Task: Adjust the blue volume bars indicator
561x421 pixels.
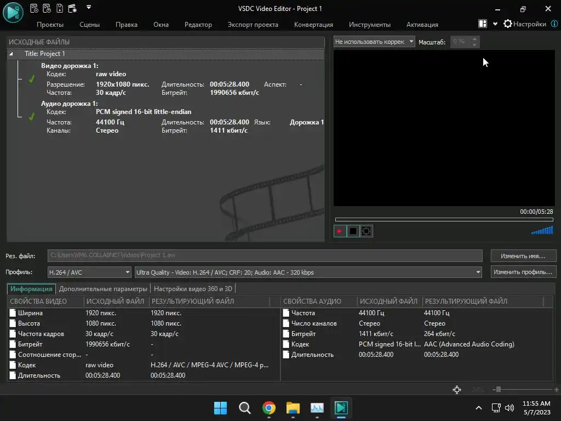Action: tap(542, 230)
